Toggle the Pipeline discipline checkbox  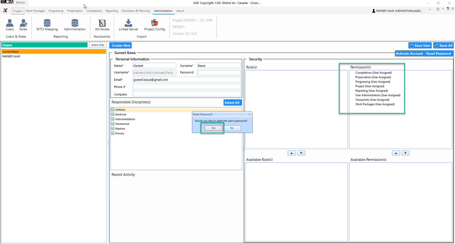coord(113,129)
